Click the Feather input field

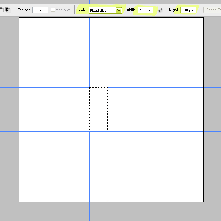tap(40, 10)
